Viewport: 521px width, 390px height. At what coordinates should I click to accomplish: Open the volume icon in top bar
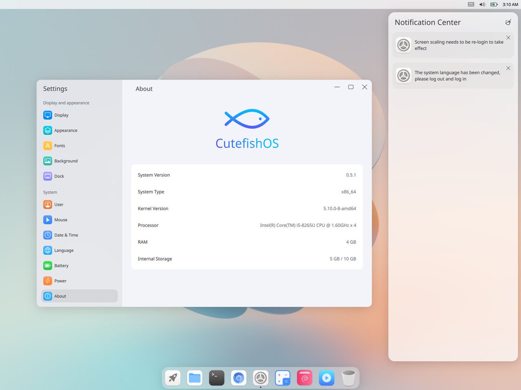click(x=482, y=4)
